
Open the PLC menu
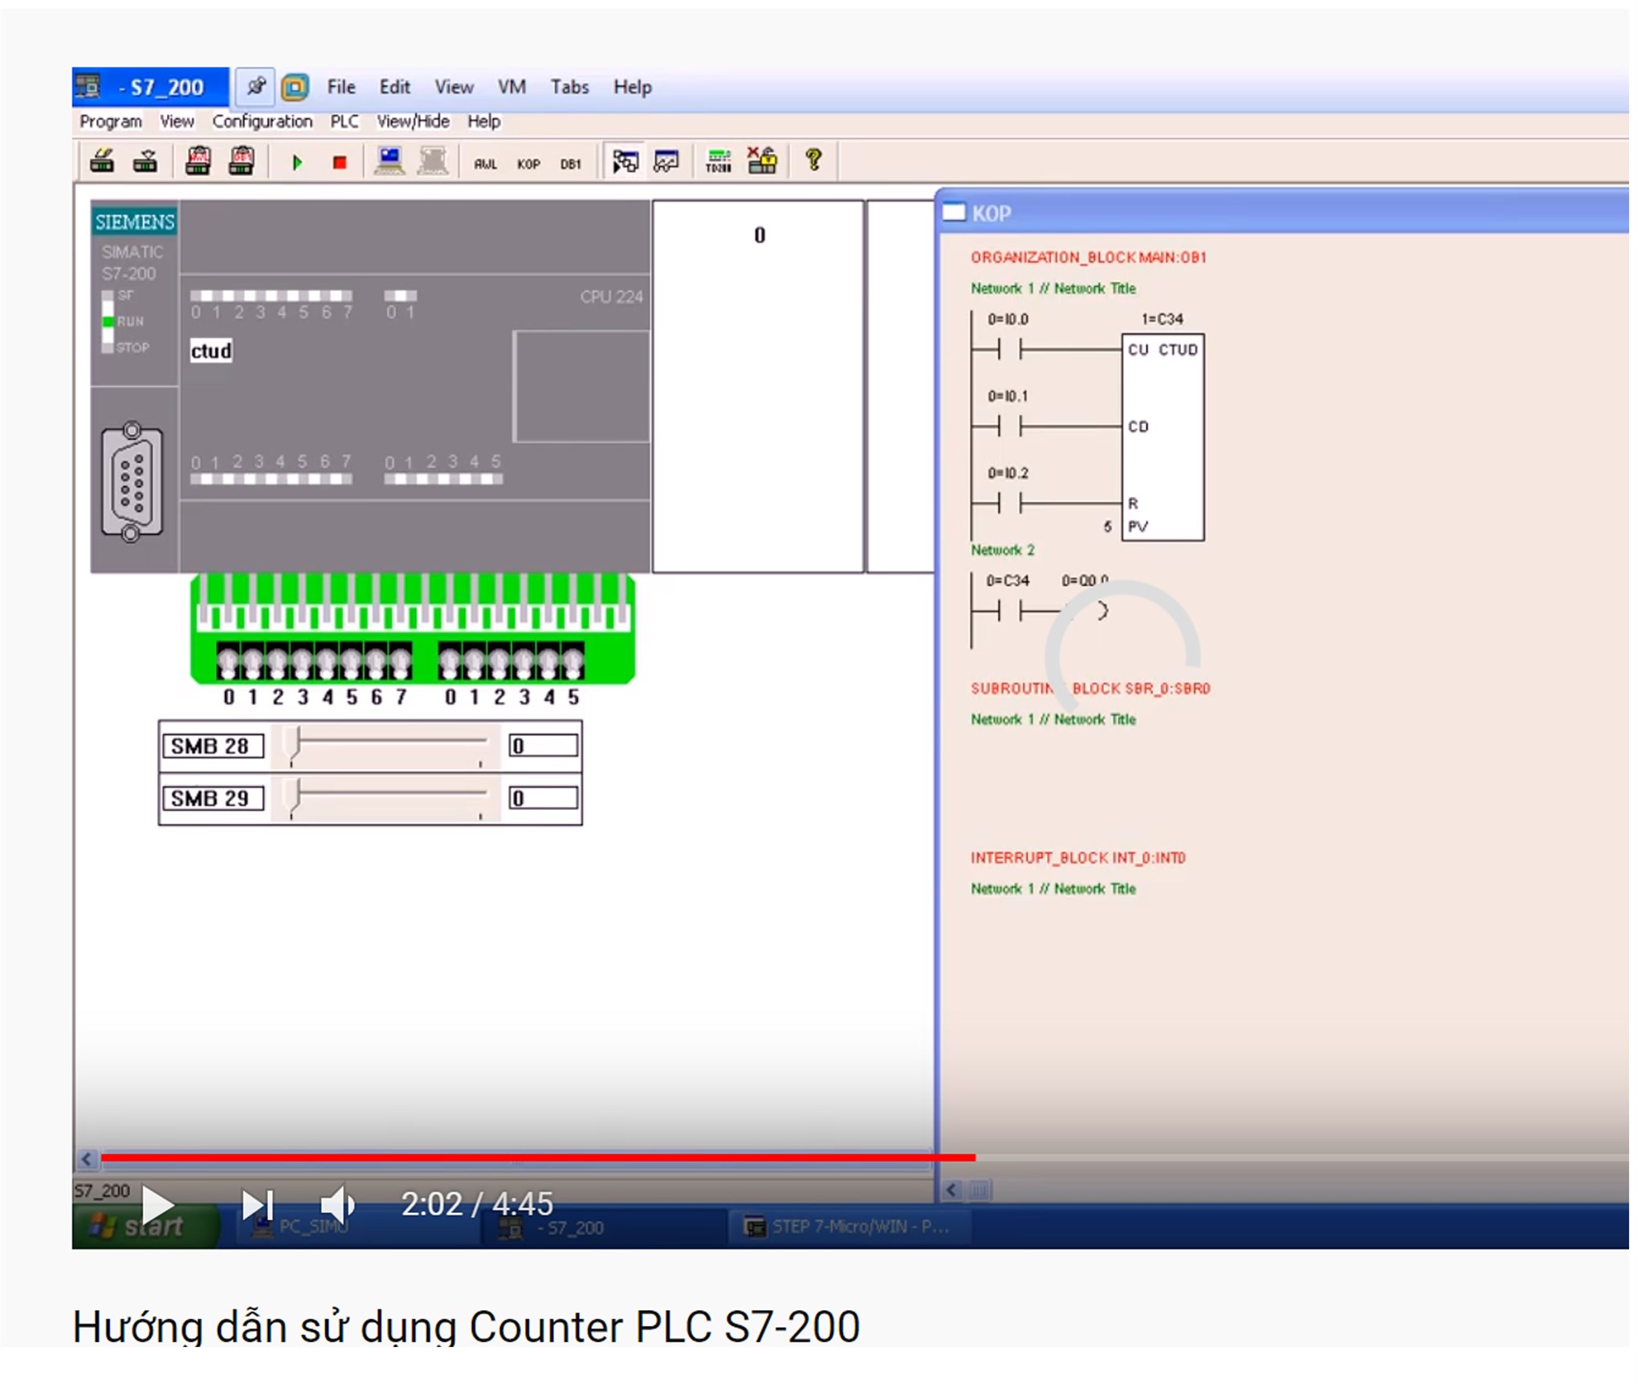click(x=344, y=121)
